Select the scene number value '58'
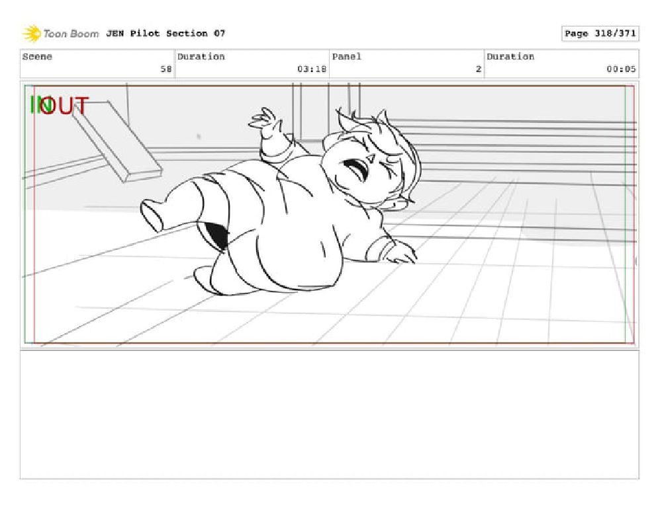 pyautogui.click(x=166, y=69)
